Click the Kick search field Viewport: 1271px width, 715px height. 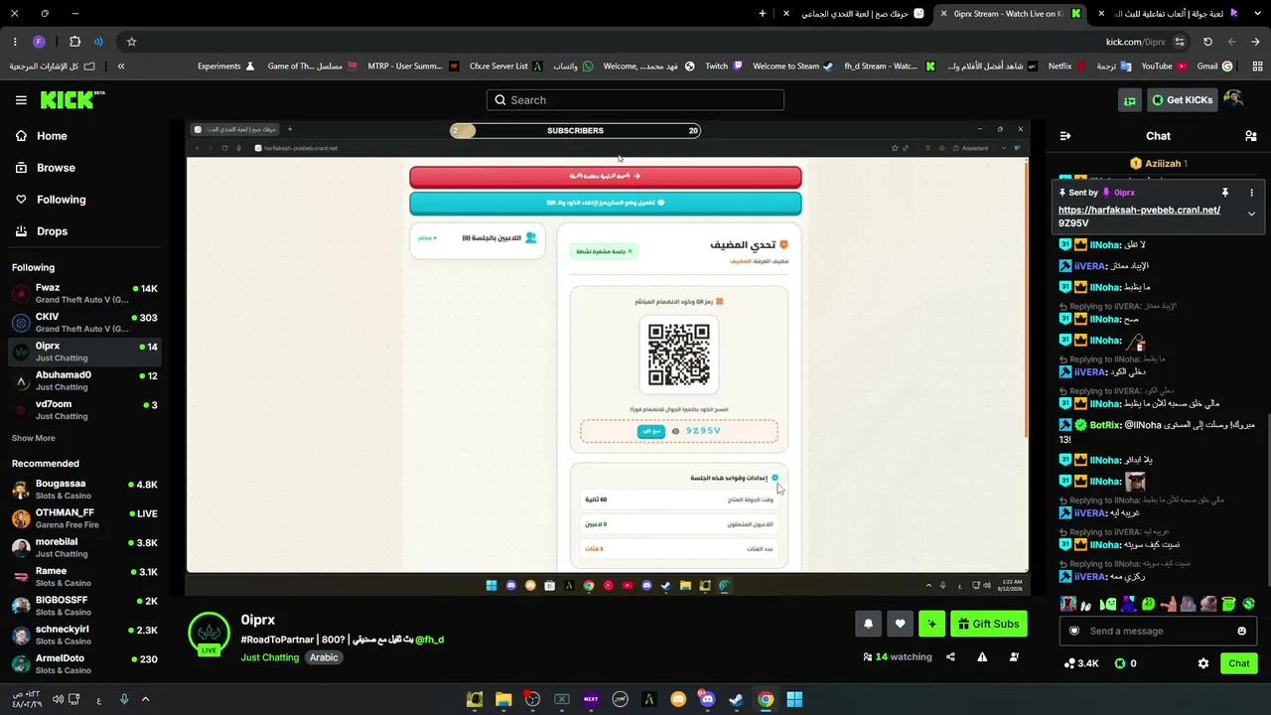[635, 100]
